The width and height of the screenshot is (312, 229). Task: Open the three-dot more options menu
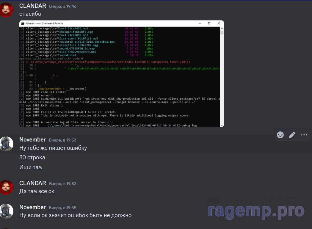click(x=304, y=135)
